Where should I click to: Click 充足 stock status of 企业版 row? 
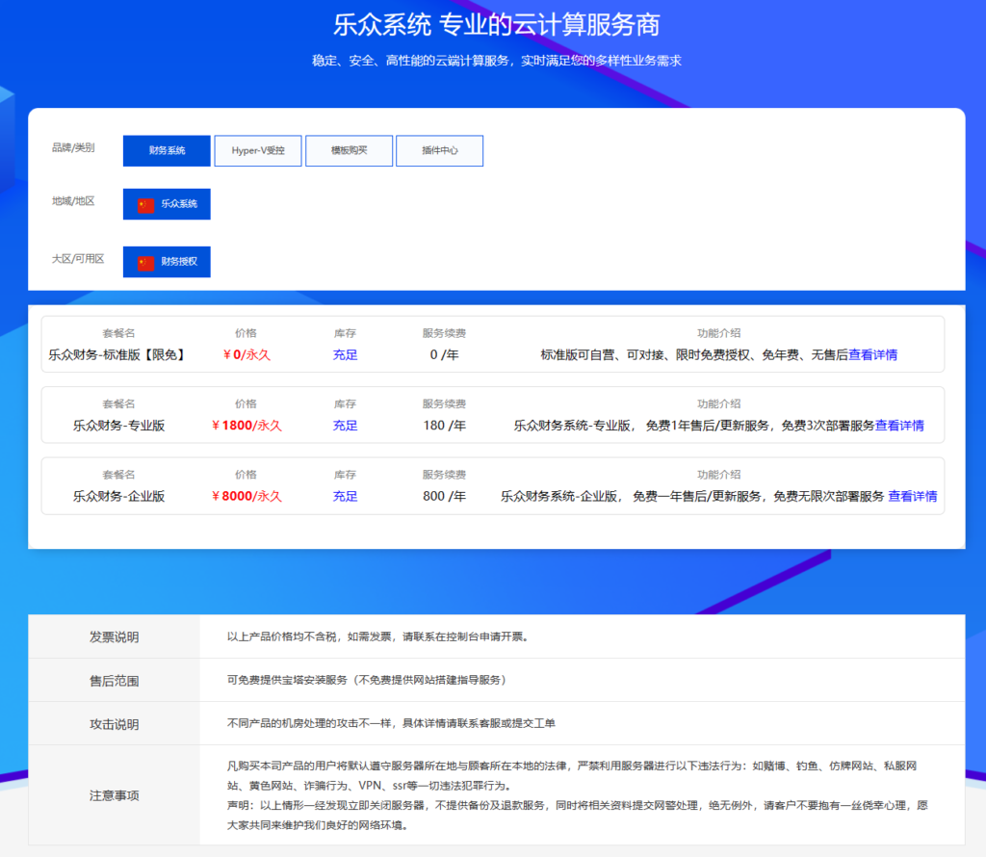pyautogui.click(x=346, y=496)
